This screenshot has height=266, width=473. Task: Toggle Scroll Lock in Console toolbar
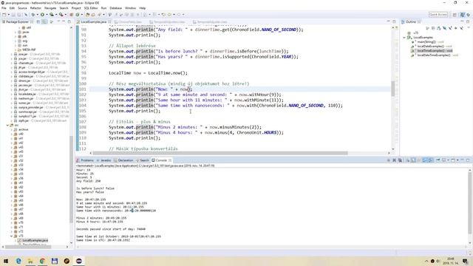413,160
